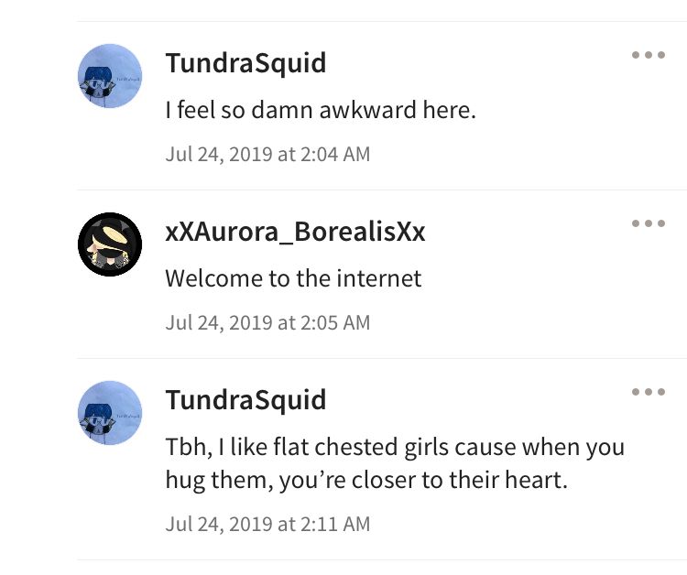687x575 pixels.
Task: Click the word 'awkward' in TundraSquid's first comment
Action: pos(367,110)
